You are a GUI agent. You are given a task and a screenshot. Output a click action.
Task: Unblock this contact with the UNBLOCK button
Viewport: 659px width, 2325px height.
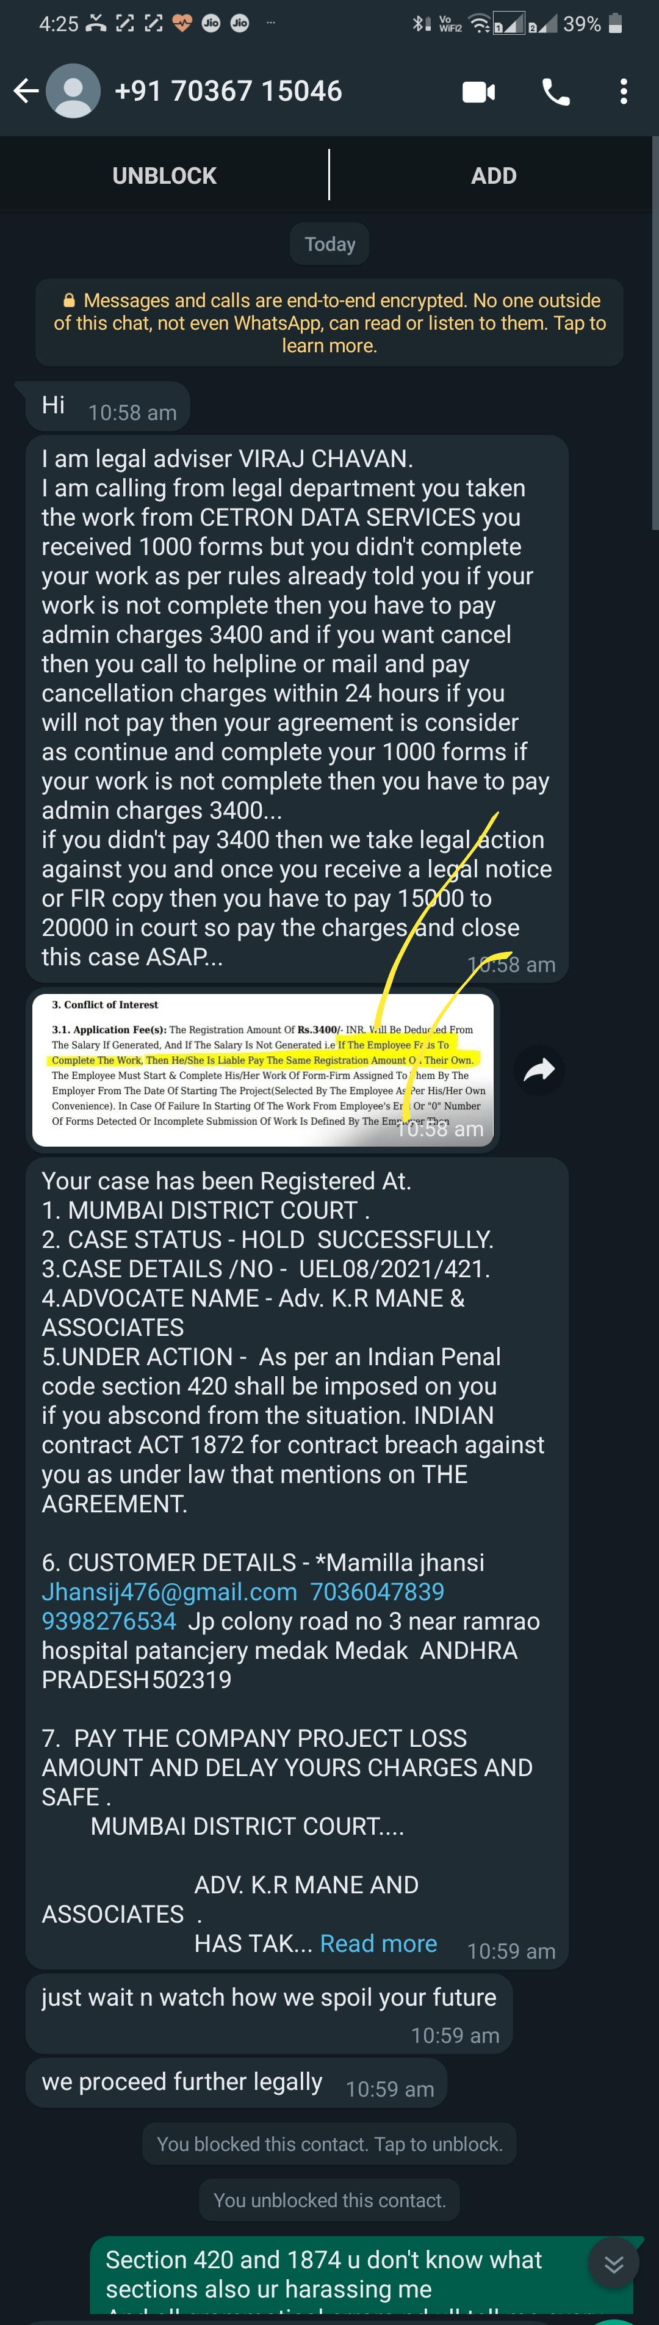coord(164,175)
